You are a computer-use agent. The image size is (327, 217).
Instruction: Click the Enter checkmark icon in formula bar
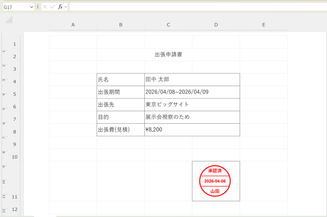tap(52, 7)
